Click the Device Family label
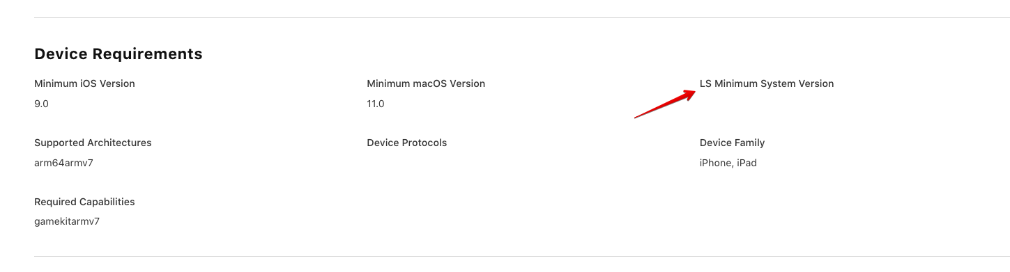Viewport: 1010px width, 272px height. click(733, 143)
